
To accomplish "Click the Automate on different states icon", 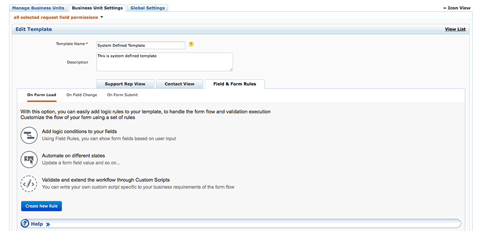I will [29, 159].
